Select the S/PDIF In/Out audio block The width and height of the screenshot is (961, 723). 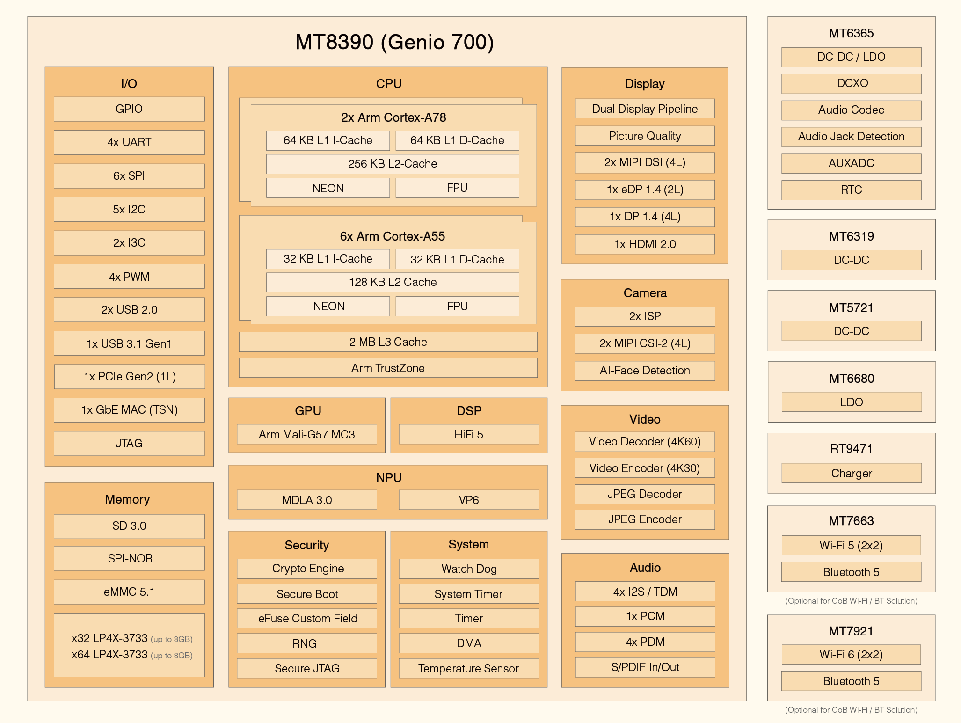(645, 667)
